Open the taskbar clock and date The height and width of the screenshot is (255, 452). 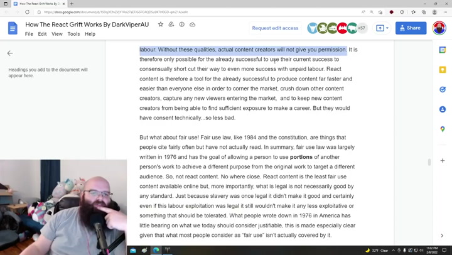[432, 250]
